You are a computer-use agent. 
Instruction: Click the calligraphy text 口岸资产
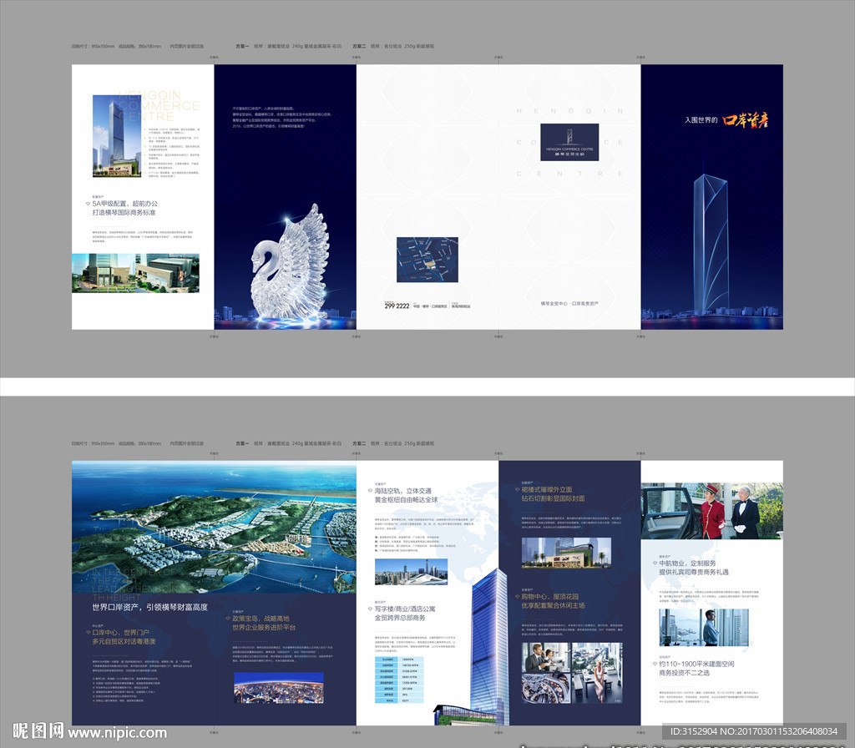point(746,120)
